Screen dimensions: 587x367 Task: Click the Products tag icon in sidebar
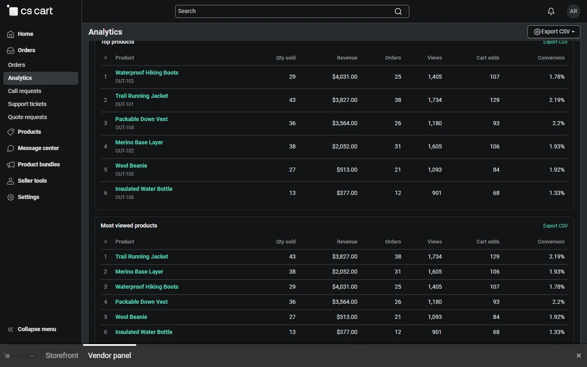coord(11,132)
